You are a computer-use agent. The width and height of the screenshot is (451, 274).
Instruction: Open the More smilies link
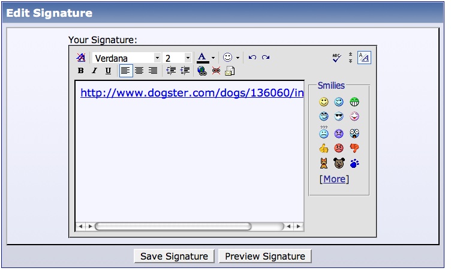pyautogui.click(x=334, y=179)
